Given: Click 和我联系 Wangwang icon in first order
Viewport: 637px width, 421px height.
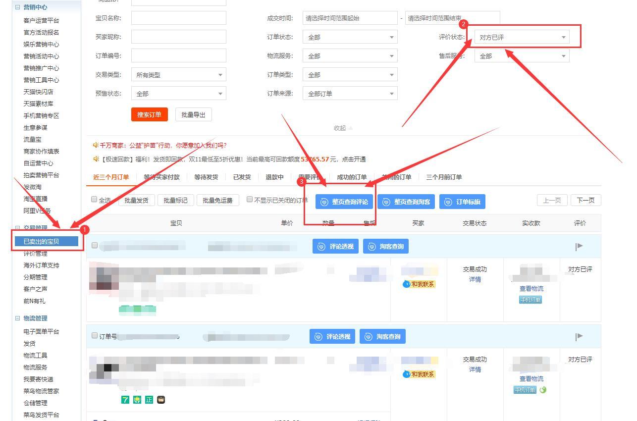Looking at the screenshot, I should [419, 284].
